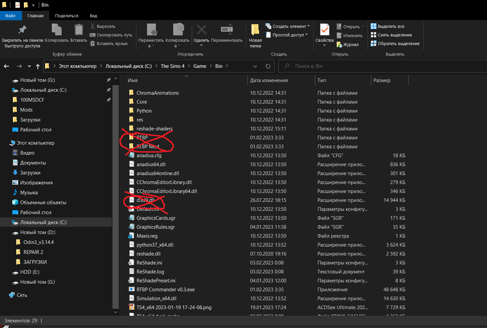Click Скопировать путь (Copy path)
The height and width of the screenshot is (328, 487).
[111, 35]
